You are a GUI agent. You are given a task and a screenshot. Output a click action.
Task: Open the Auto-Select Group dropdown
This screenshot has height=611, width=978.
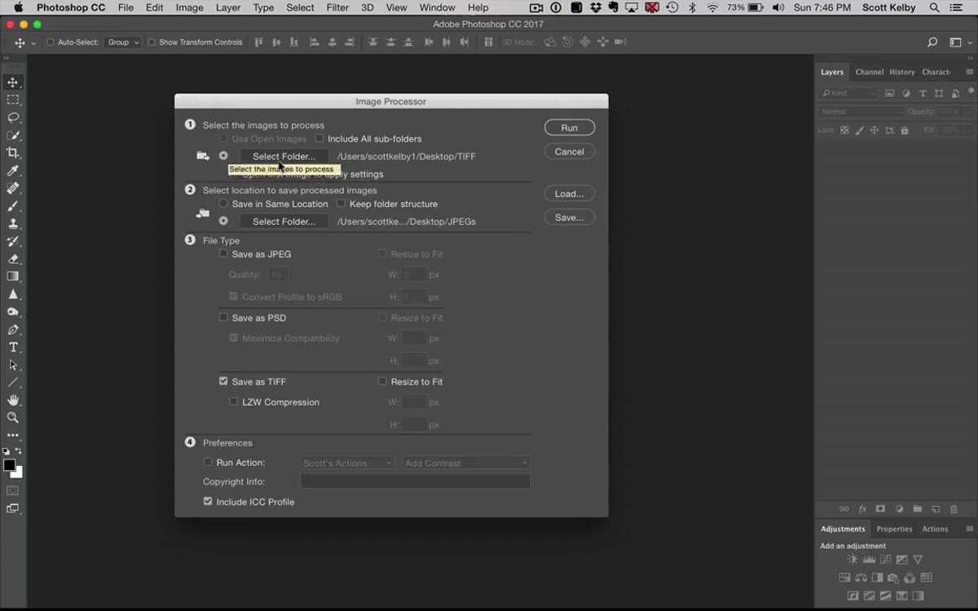[x=122, y=42]
